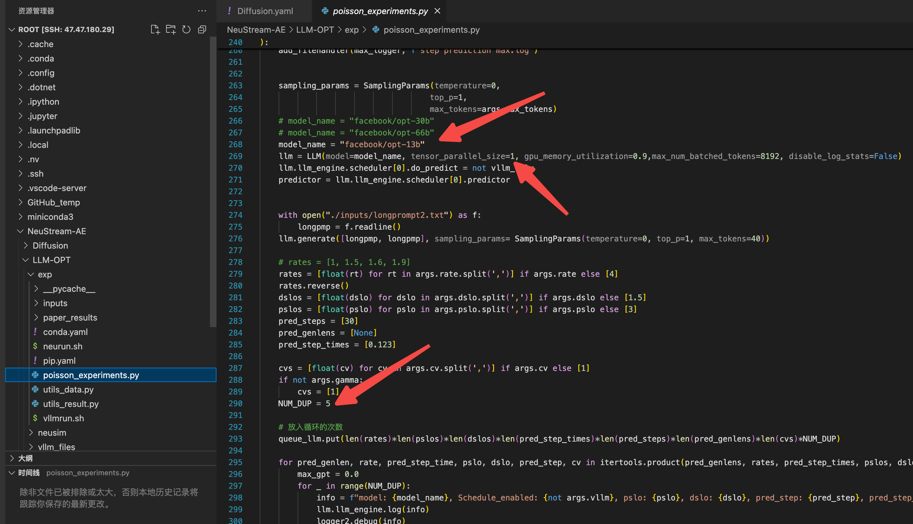Refresh the explorer file tree
The image size is (913, 524).
coord(186,29)
